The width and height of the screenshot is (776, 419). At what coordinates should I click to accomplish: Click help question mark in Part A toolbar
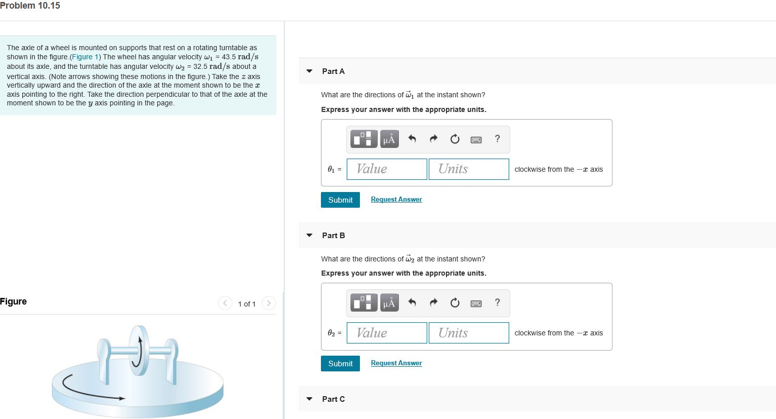pyautogui.click(x=498, y=138)
